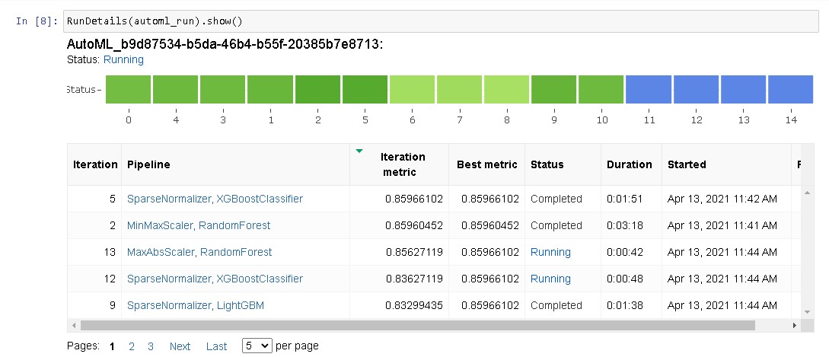The image size is (829, 357).
Task: Sort by the Iteration column header
Action: click(x=95, y=164)
